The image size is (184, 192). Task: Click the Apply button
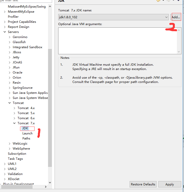point(170,184)
